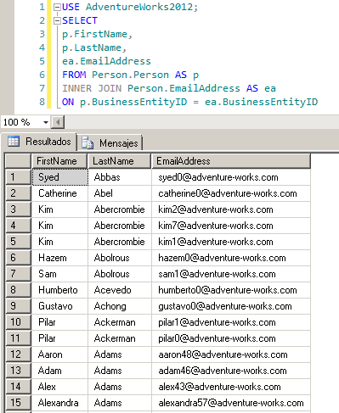Click the cell 'Abel'
Screen dimensions: 339x413
point(120,193)
